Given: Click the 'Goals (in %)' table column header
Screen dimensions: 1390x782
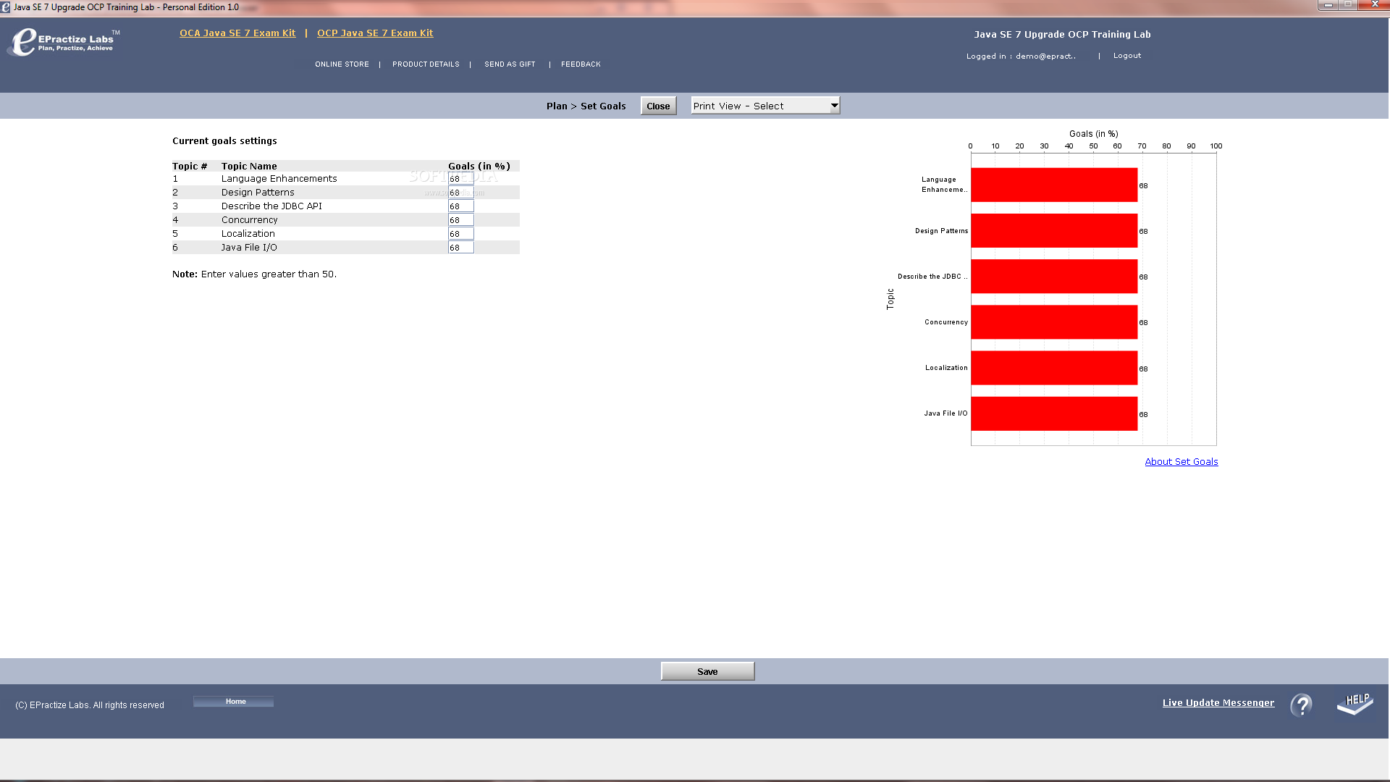Looking at the screenshot, I should click(479, 167).
